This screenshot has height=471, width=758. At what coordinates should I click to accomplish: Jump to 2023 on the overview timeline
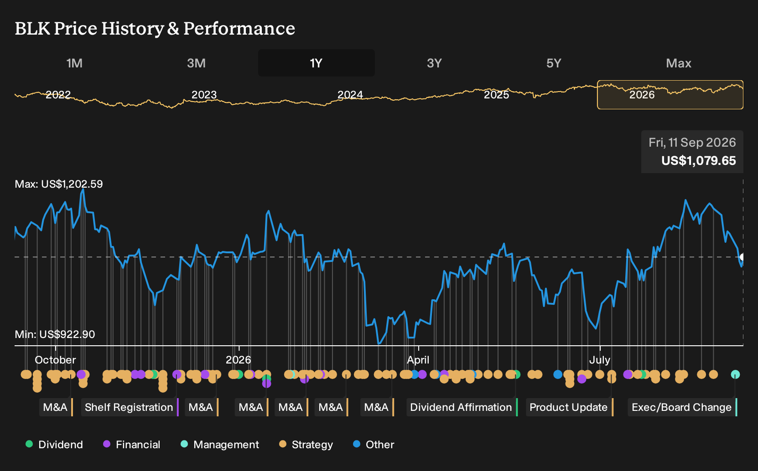204,95
